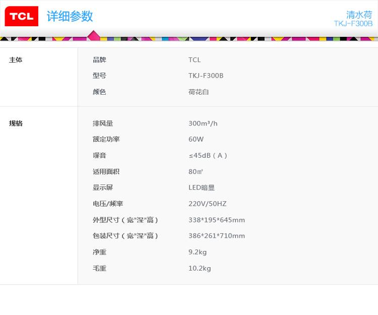Click the 毛重 label
The height and width of the screenshot is (315, 378).
tap(100, 268)
